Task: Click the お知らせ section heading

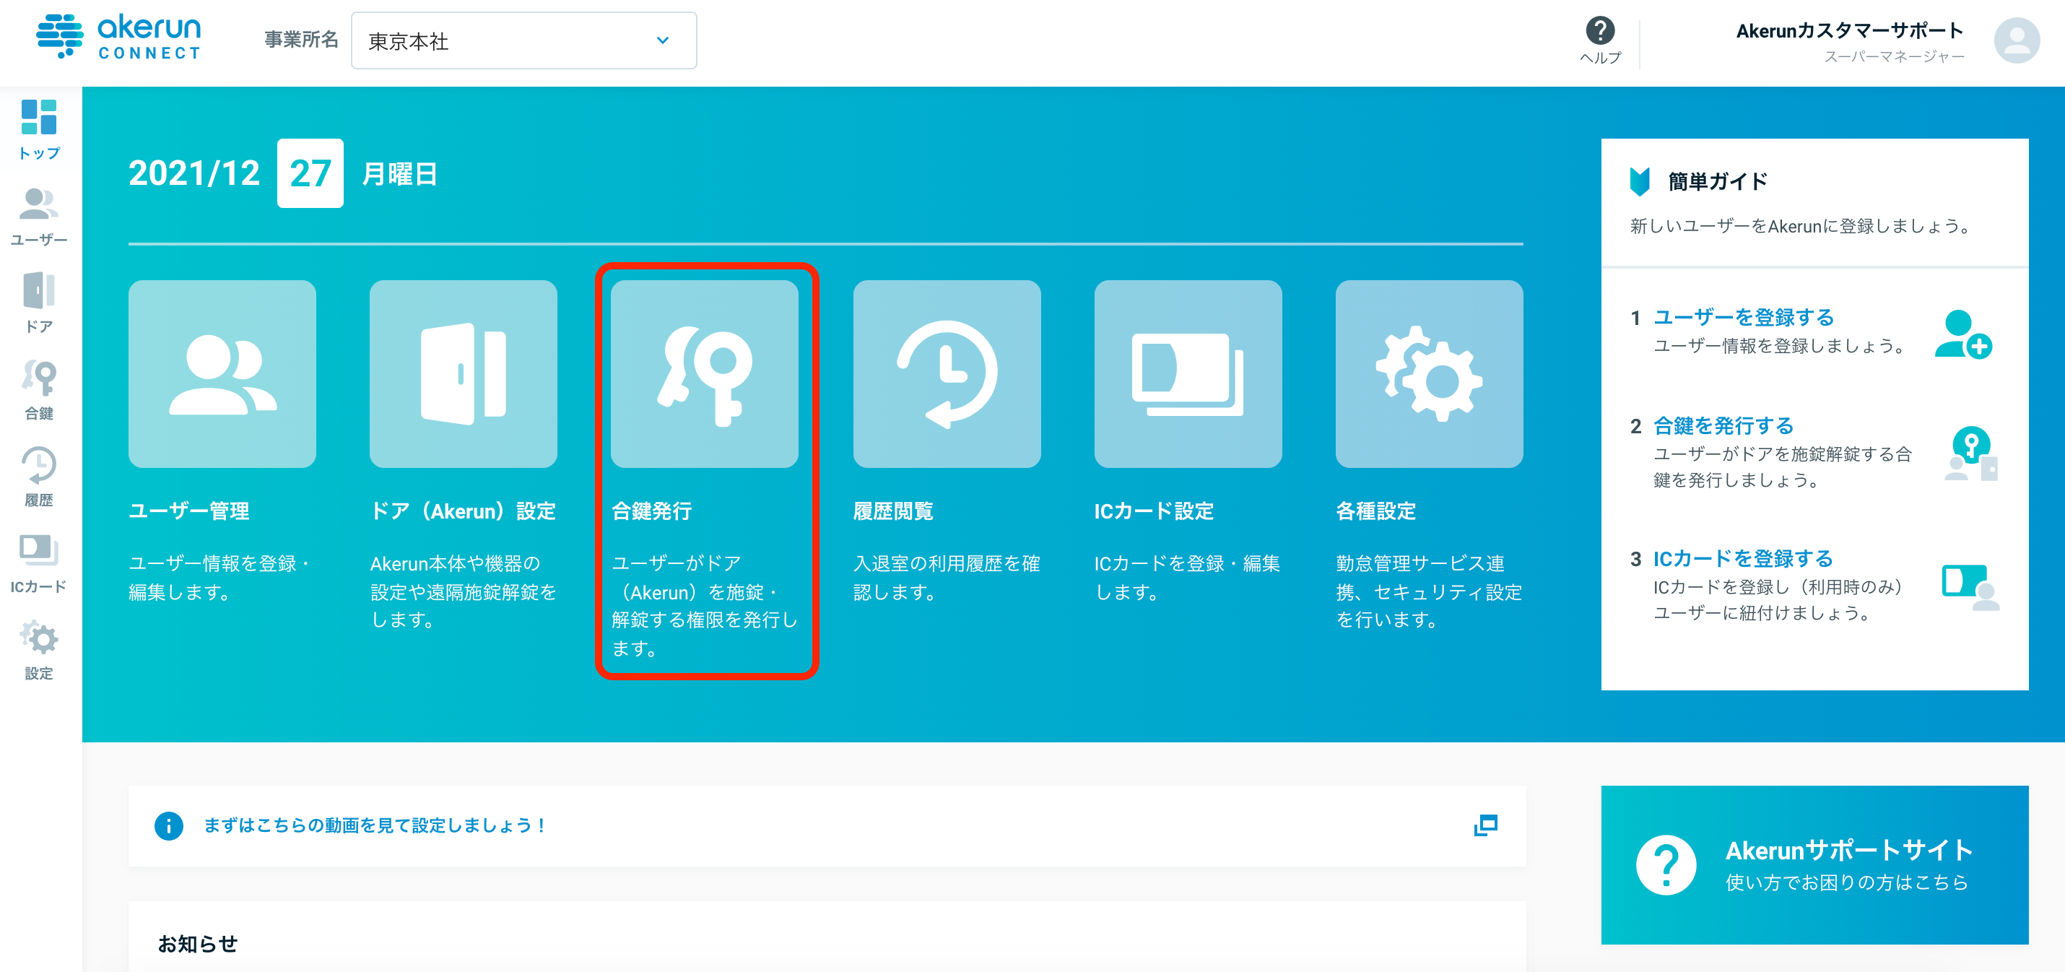Action: (x=197, y=944)
